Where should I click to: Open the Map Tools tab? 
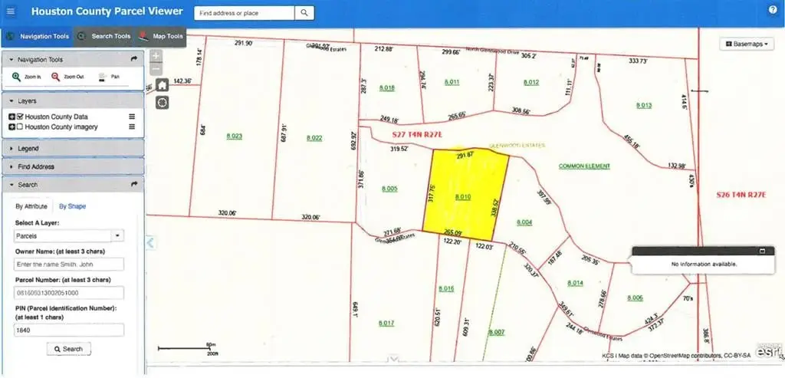tap(162, 36)
